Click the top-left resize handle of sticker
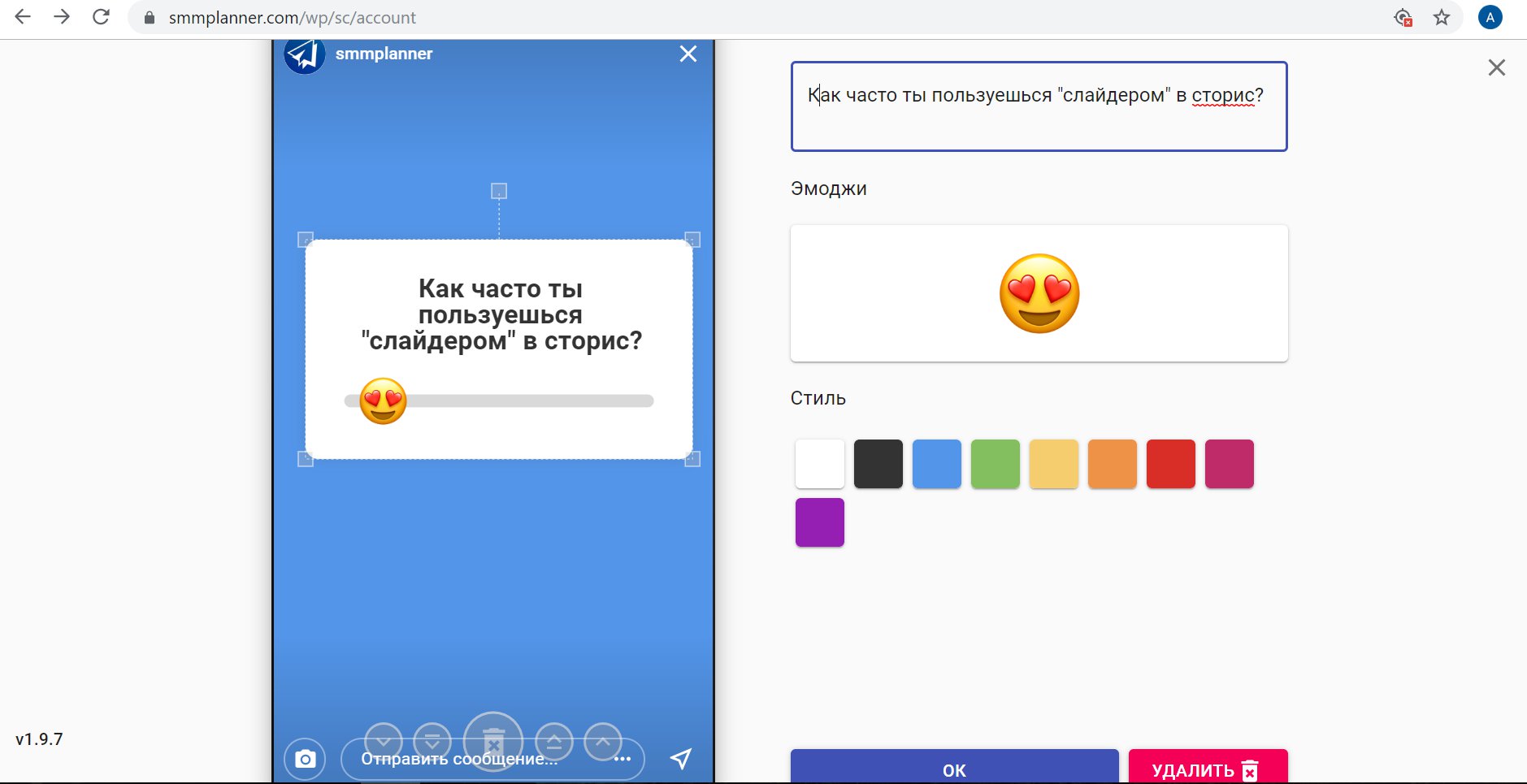Image resolution: width=1527 pixels, height=784 pixels. 306,240
